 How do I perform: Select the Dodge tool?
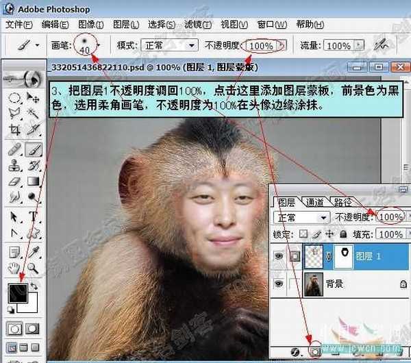34,197
